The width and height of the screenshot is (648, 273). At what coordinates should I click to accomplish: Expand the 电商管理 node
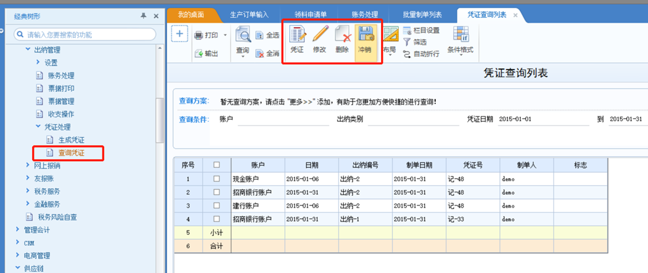coord(17,255)
